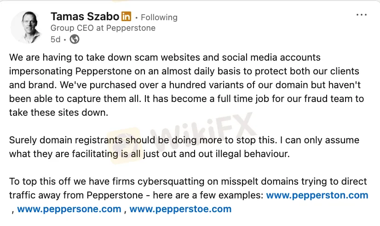Viewport: 380px width, 226px height.
Task: Open the www.pepperstoe.com link
Action: click(180, 209)
